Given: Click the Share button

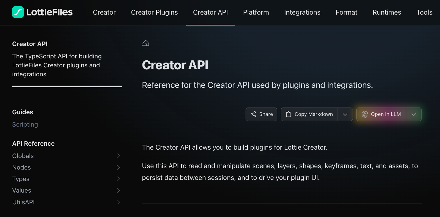Looking at the screenshot, I should point(261,114).
